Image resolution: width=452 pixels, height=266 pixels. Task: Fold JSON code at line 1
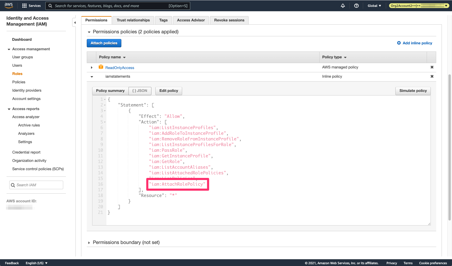point(105,99)
